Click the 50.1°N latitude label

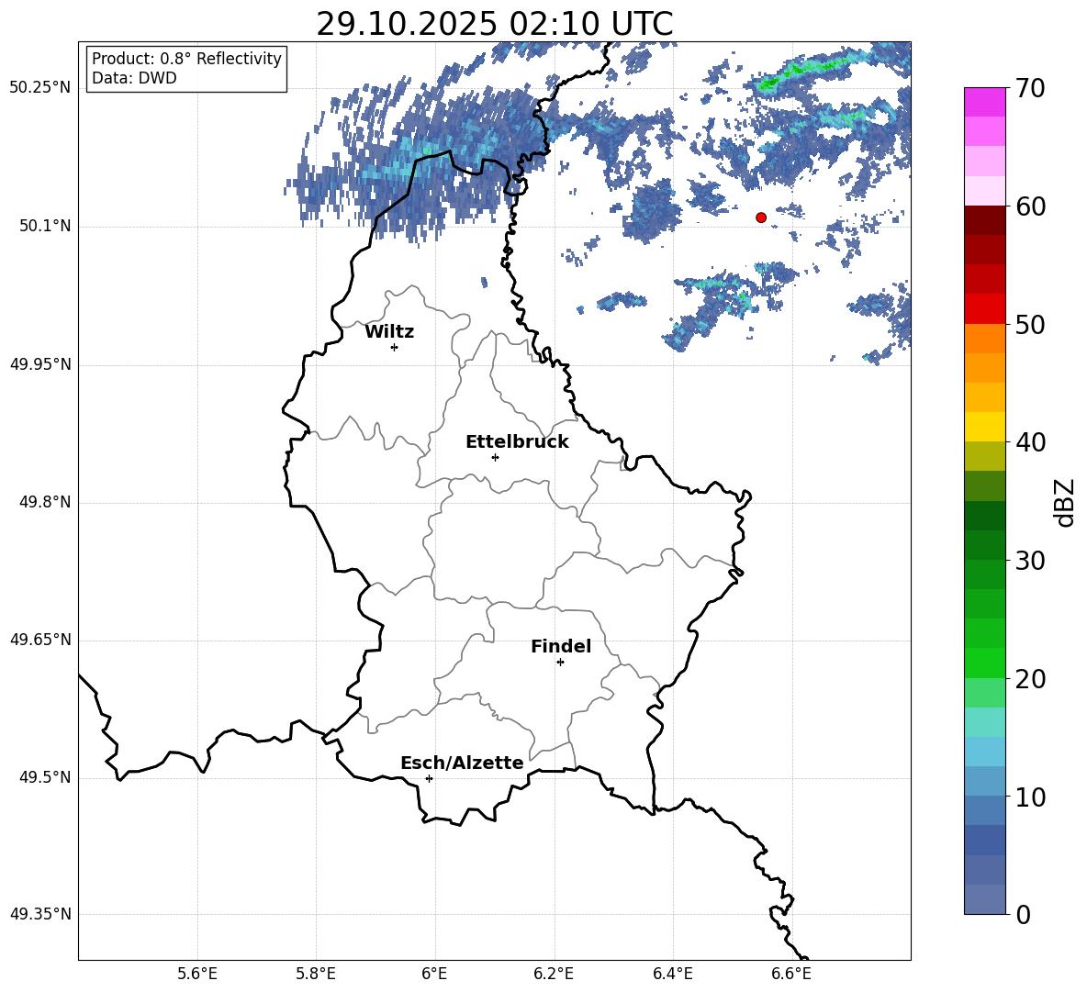tap(44, 227)
